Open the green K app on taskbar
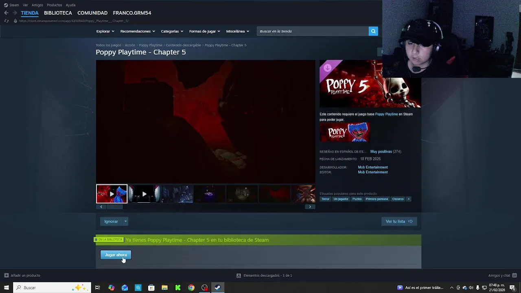This screenshot has height=293, width=521. click(x=178, y=288)
